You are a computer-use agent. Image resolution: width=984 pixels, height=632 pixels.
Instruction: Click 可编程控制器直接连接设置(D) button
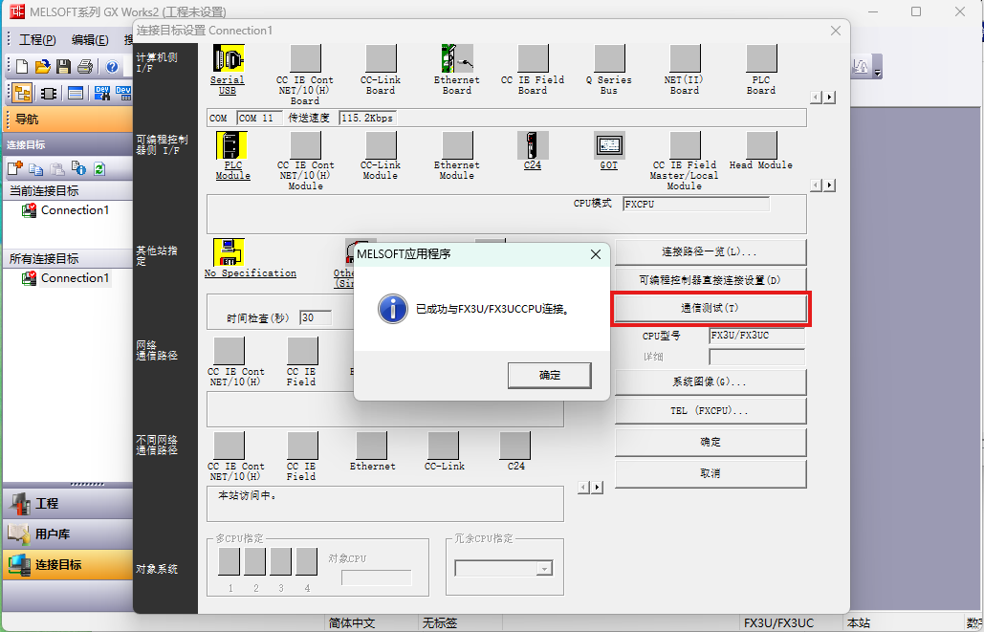click(711, 280)
